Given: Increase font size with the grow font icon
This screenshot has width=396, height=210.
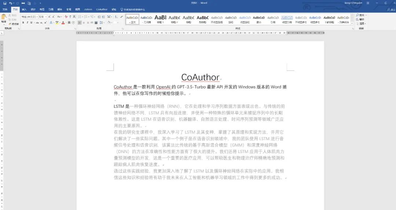Looking at the screenshot, I should [49, 16].
